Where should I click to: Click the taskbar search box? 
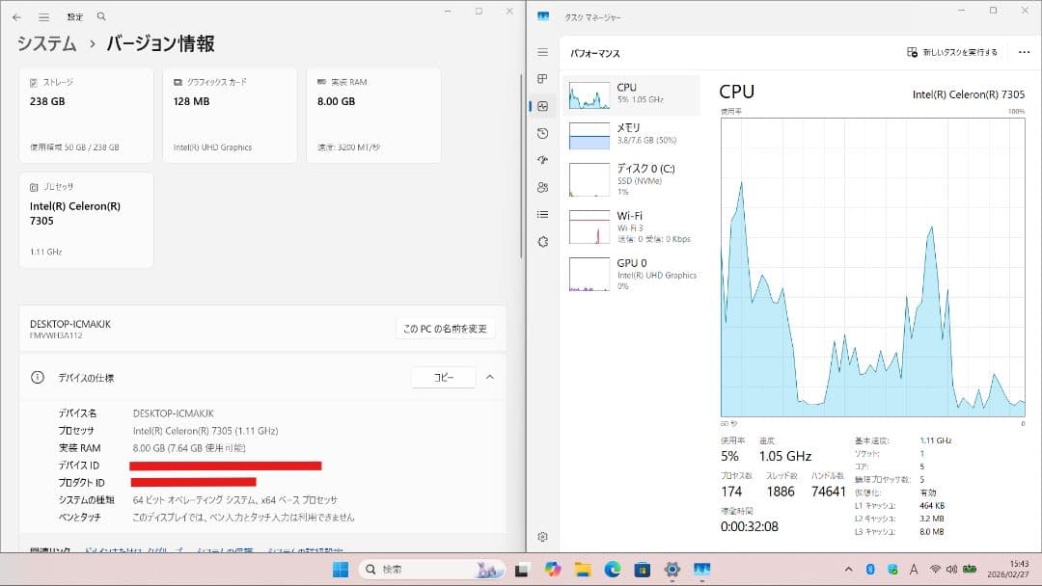[432, 570]
